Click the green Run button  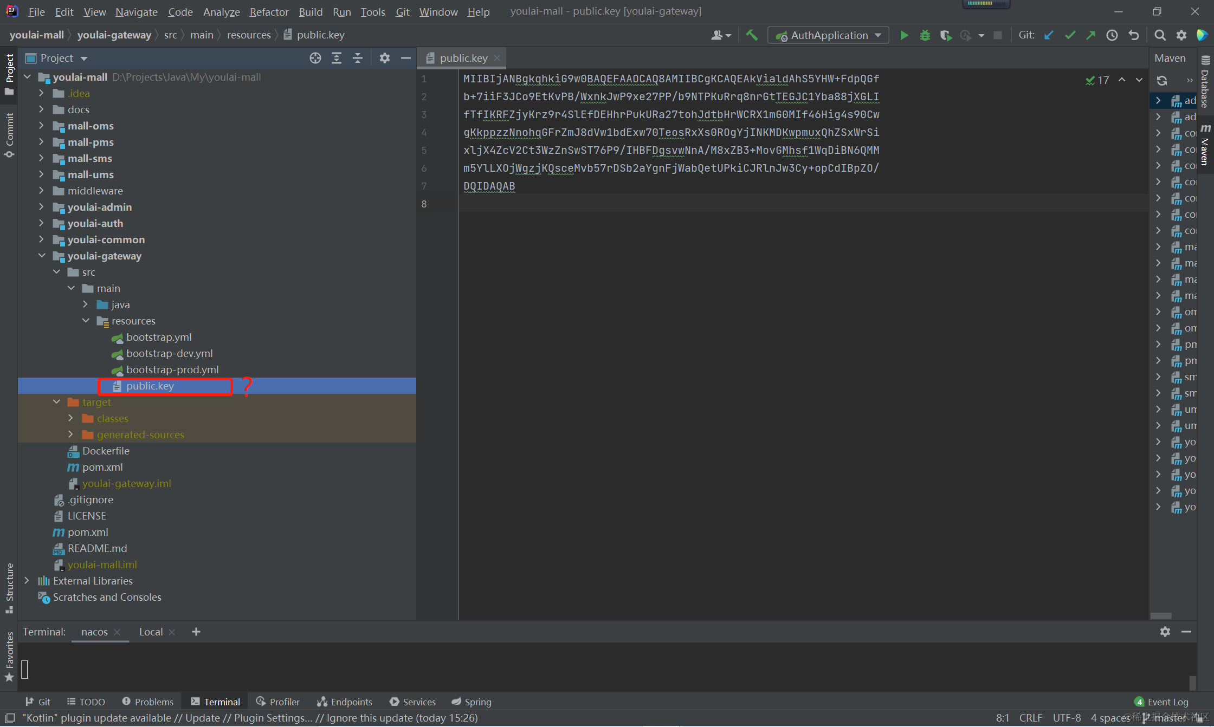point(903,35)
